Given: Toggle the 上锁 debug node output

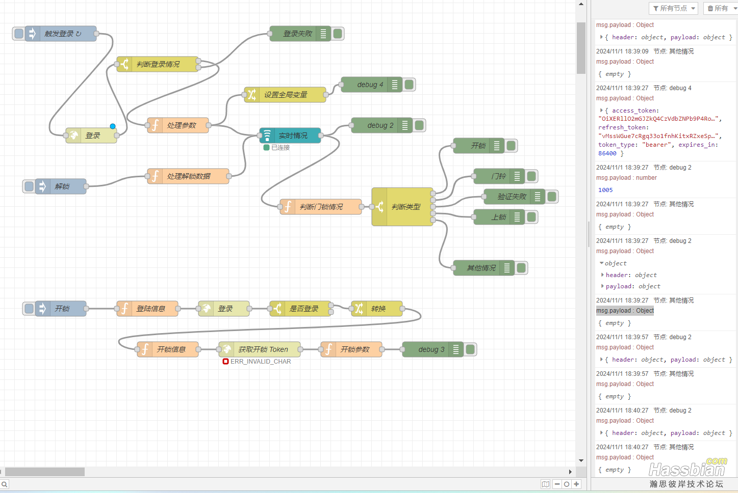Looking at the screenshot, I should click(x=531, y=217).
